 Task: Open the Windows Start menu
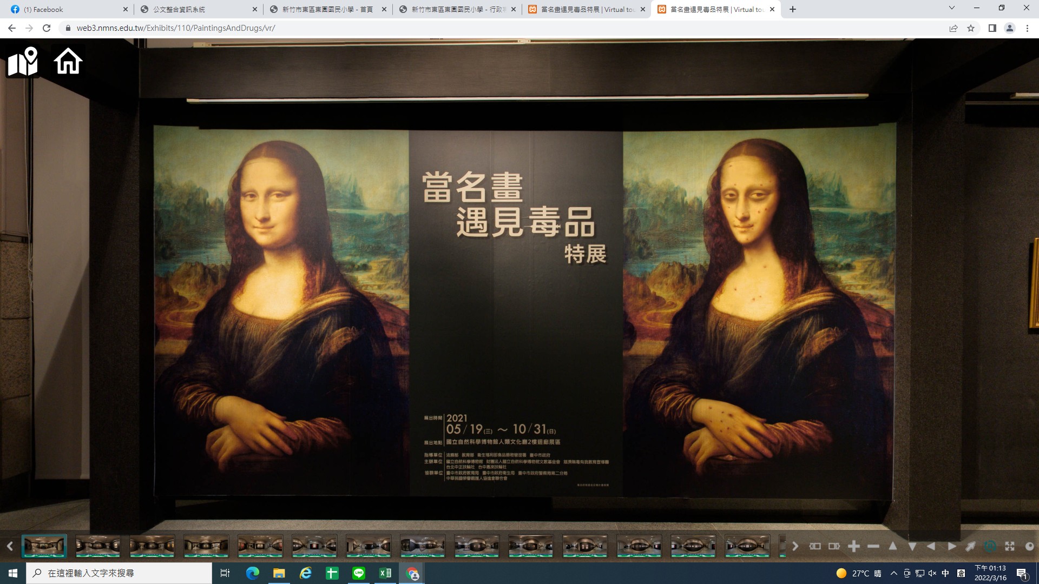[x=13, y=573]
